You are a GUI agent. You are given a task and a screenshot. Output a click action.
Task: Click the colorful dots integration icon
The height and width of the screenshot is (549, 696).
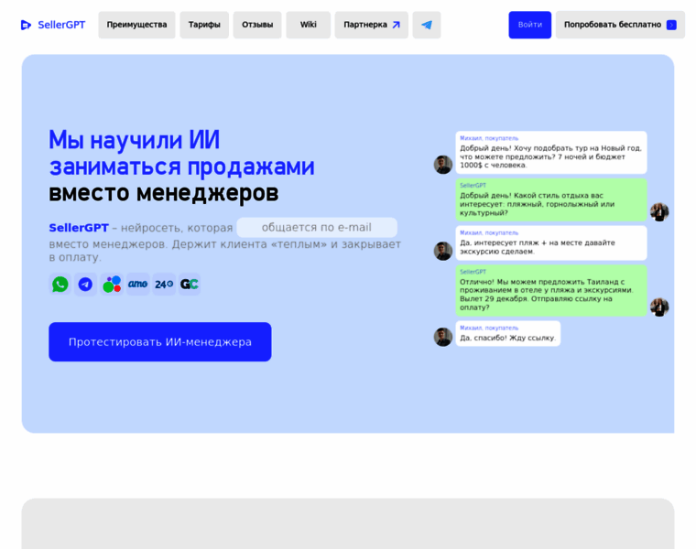112,285
